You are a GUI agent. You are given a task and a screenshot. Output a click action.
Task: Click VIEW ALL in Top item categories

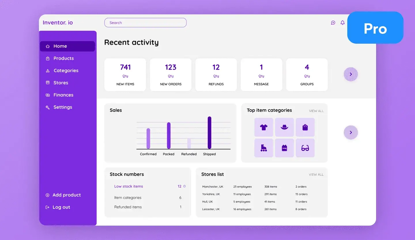click(316, 111)
